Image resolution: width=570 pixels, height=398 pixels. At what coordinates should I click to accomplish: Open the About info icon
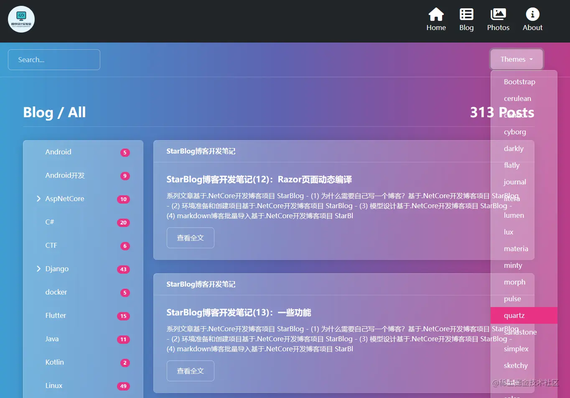click(x=532, y=14)
